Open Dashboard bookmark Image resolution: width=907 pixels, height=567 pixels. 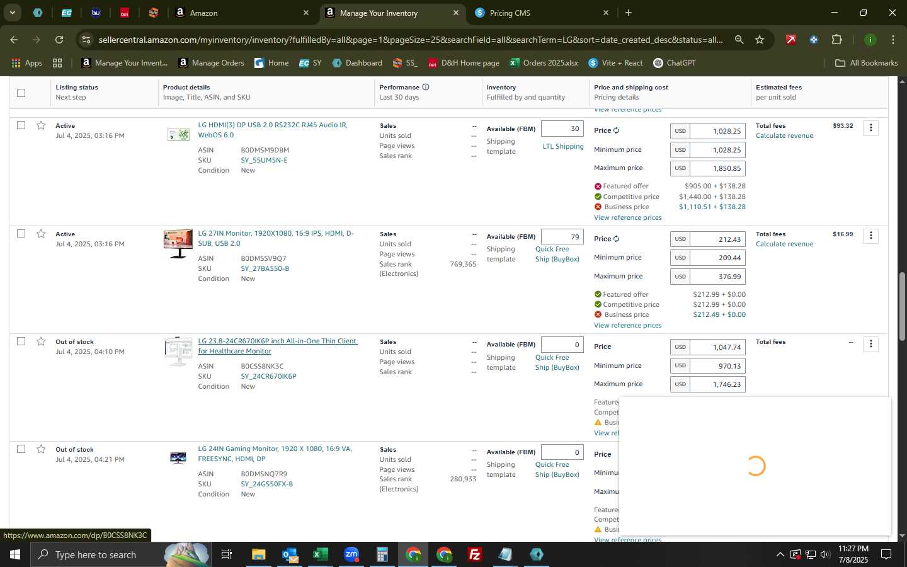(357, 63)
